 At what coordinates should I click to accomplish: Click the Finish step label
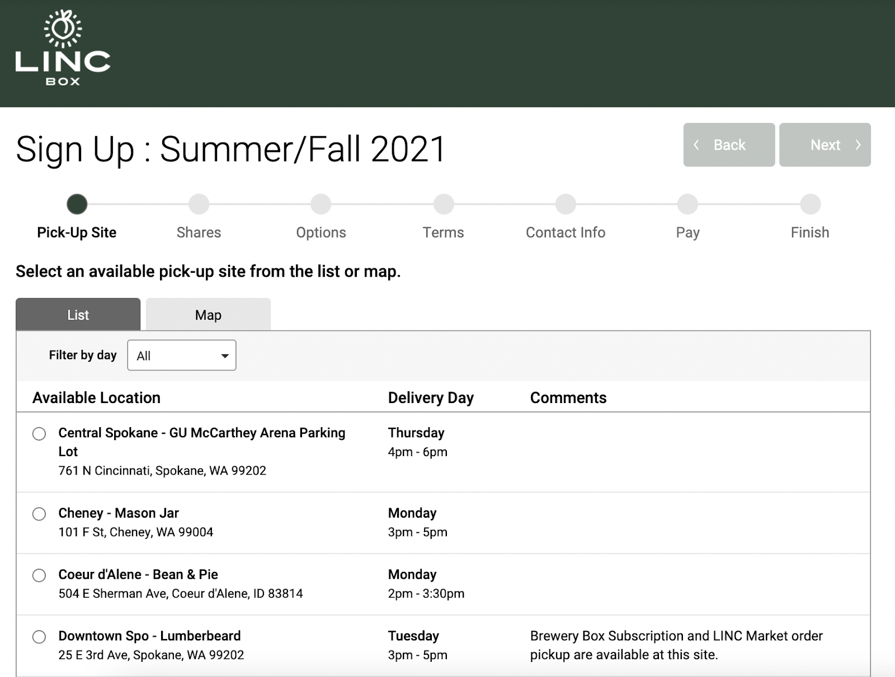pos(810,233)
